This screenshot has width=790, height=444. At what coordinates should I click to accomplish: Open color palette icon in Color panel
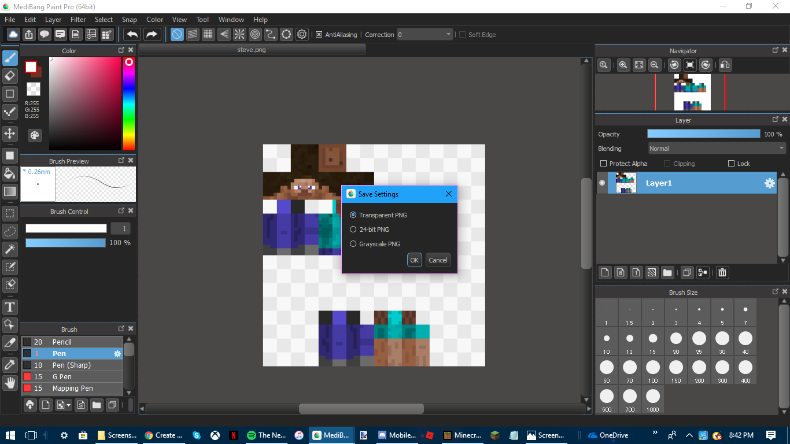35,135
